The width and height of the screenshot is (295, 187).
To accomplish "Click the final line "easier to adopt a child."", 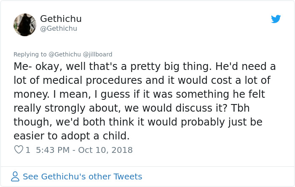I will 72,136.
